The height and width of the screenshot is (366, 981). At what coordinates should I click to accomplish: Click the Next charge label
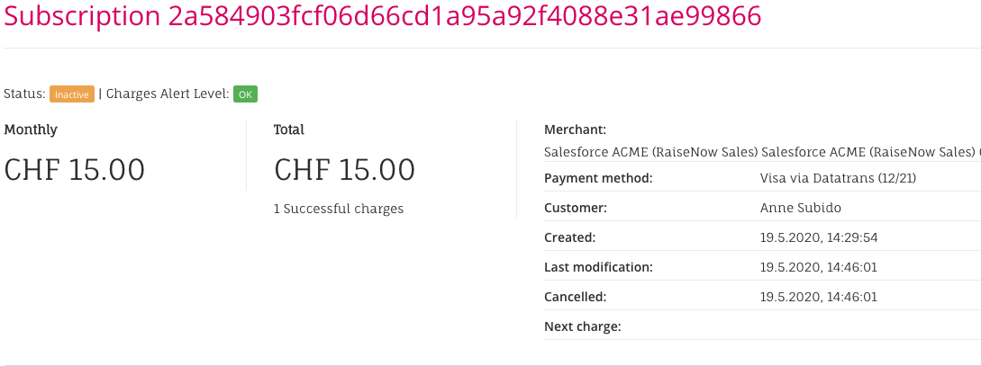[x=583, y=326]
